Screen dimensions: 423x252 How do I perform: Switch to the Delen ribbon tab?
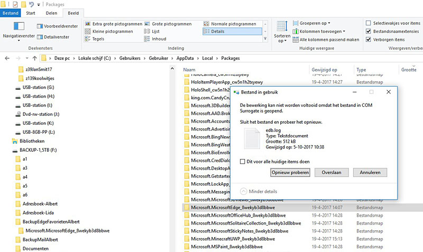tap(51, 13)
